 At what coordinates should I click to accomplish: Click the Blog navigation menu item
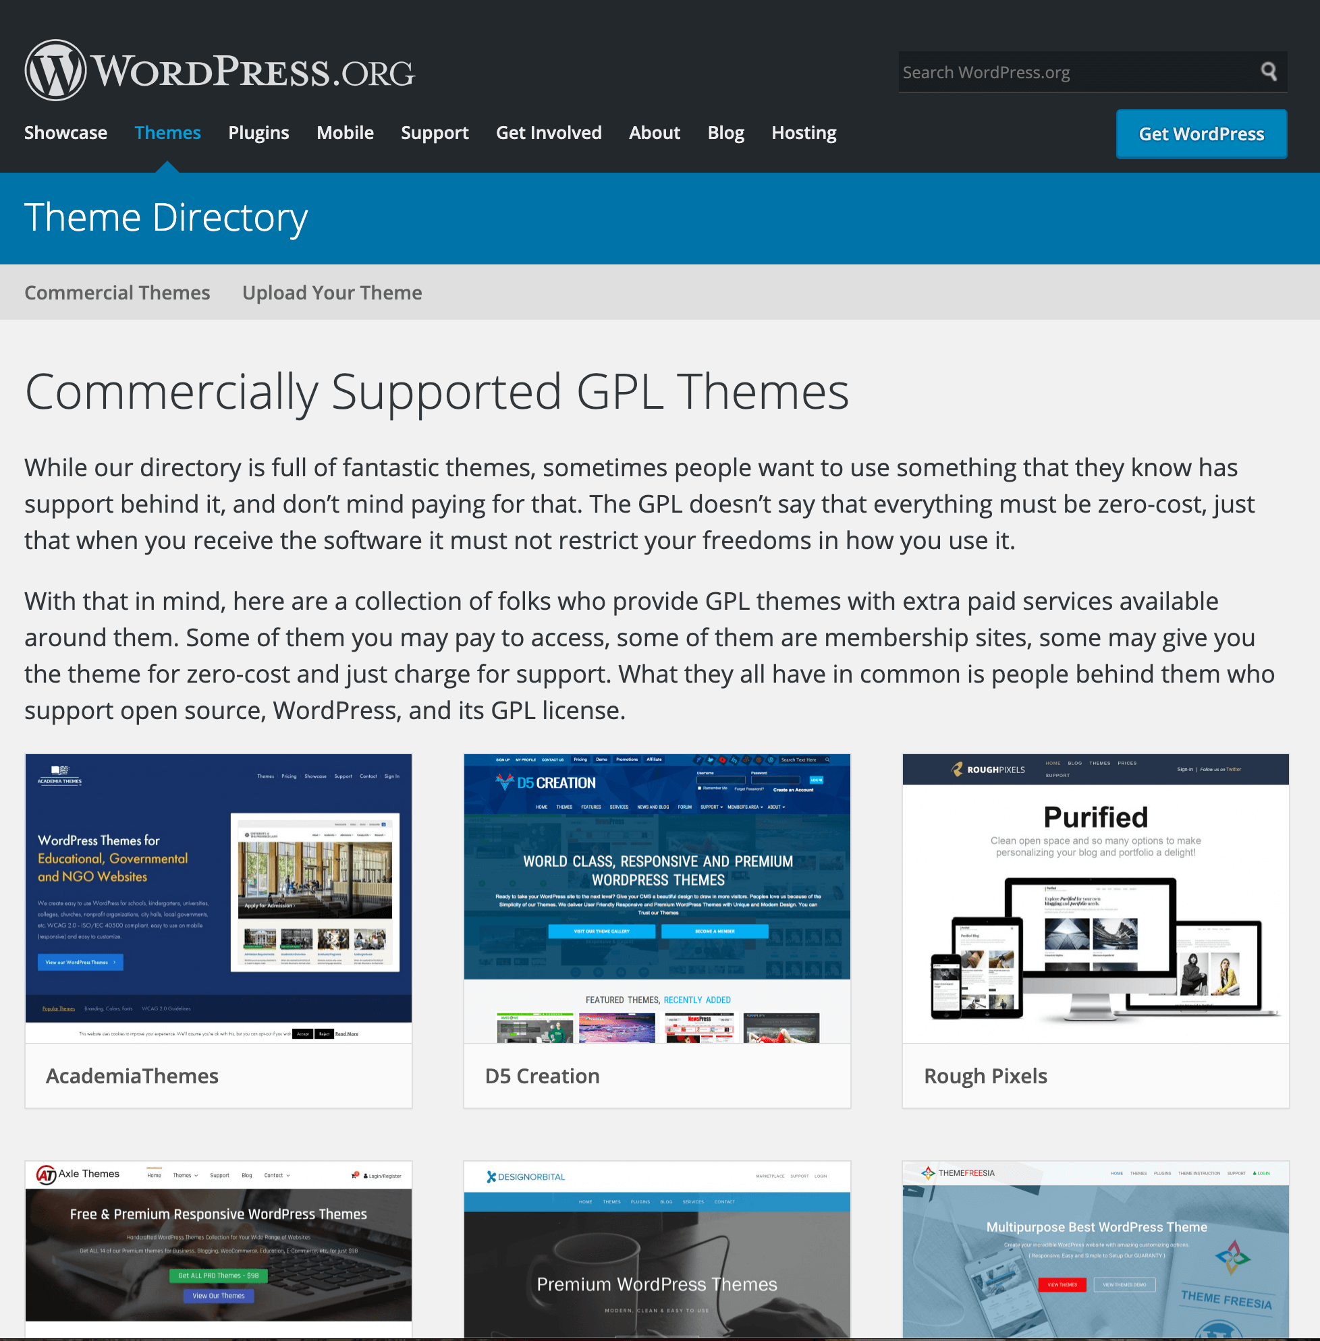(725, 132)
